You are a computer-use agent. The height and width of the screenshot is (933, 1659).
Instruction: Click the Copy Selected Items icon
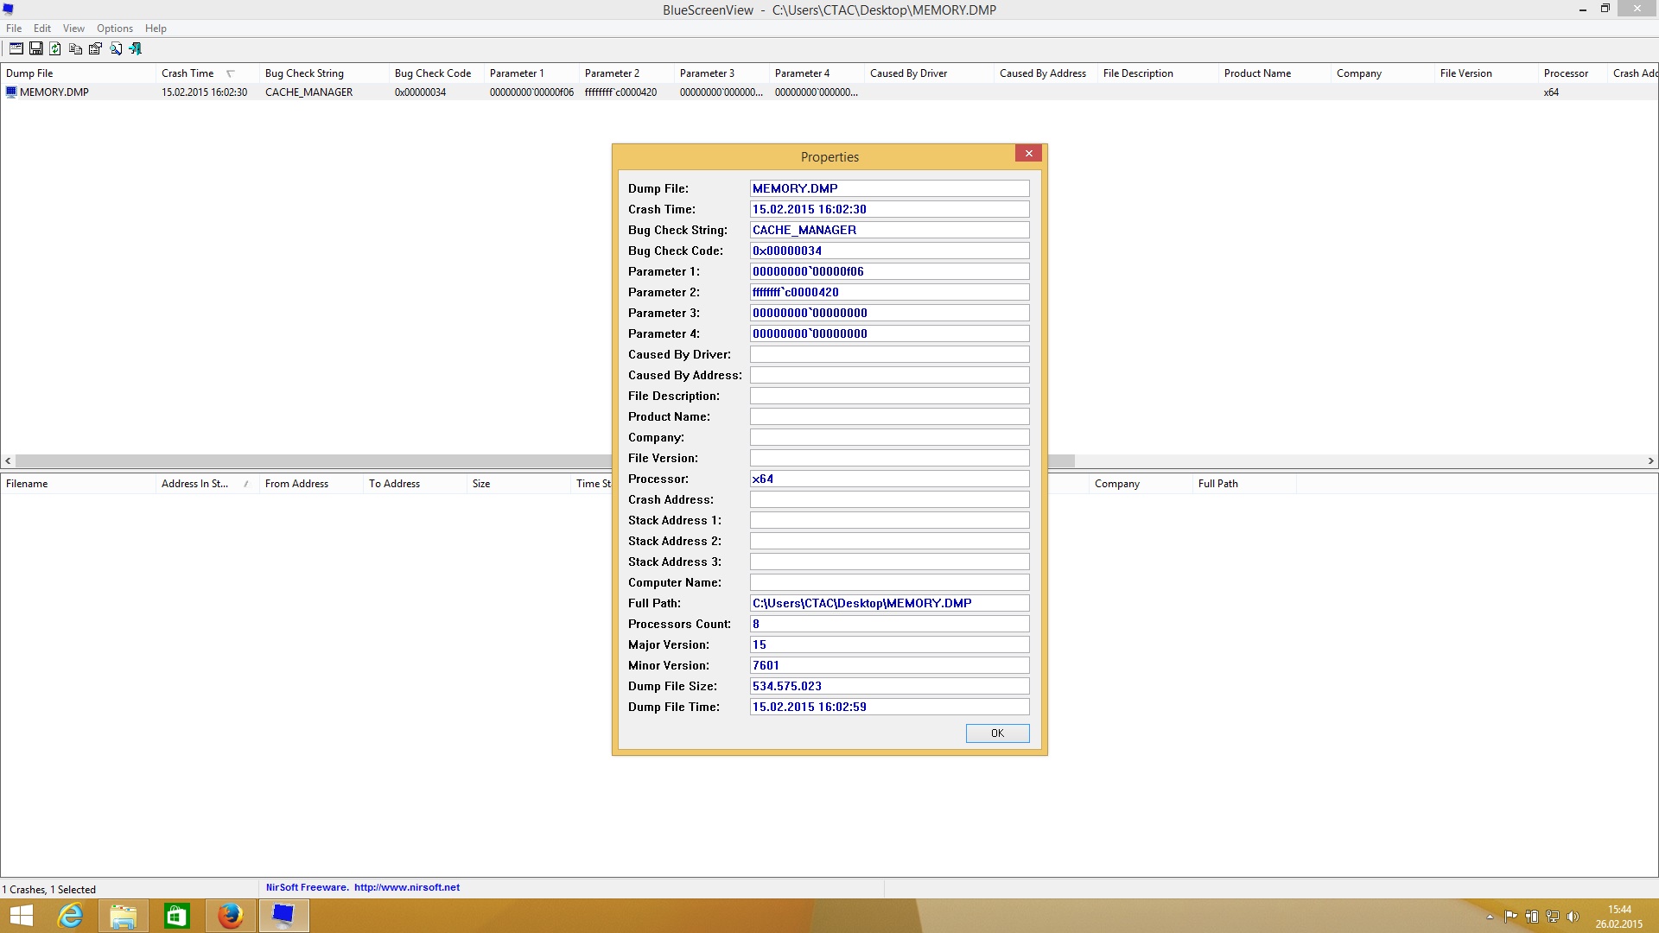pos(75,49)
